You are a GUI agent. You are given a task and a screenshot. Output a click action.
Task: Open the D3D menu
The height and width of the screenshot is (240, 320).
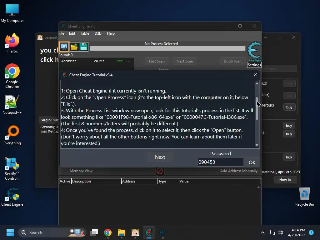[x=98, y=33]
